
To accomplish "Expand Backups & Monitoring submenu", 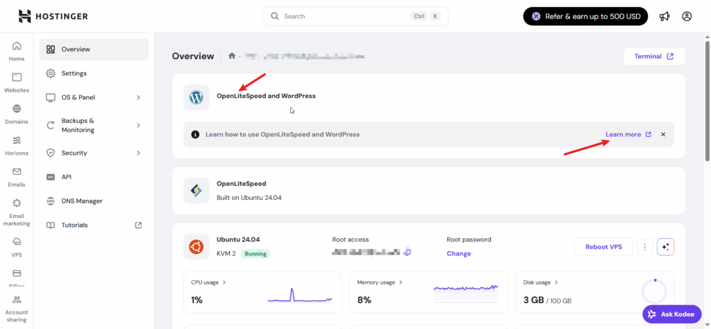I will 94,125.
